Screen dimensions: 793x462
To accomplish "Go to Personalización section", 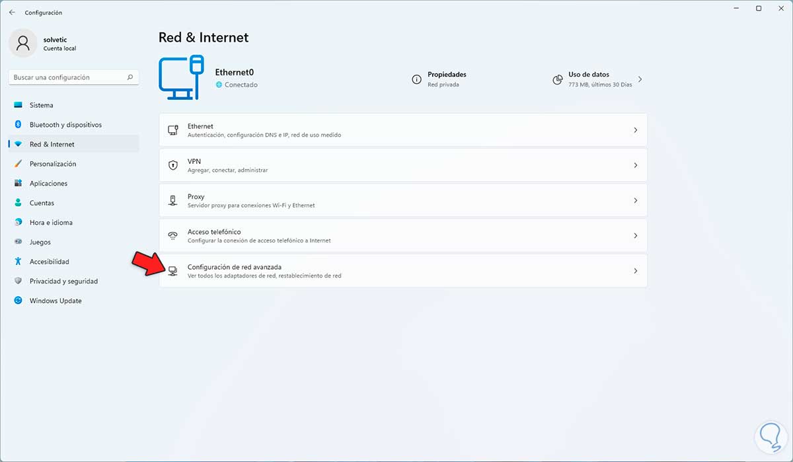I will pyautogui.click(x=74, y=164).
